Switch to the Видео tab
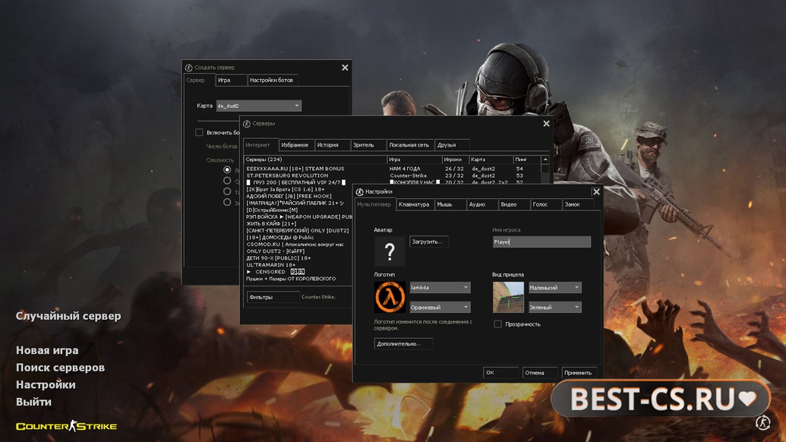This screenshot has height=442, width=786. [513, 204]
